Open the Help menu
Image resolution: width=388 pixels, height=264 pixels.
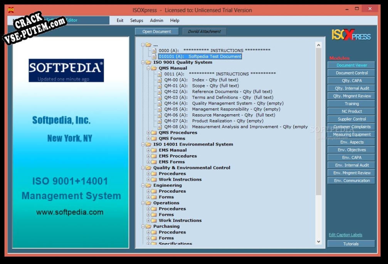[x=175, y=20]
